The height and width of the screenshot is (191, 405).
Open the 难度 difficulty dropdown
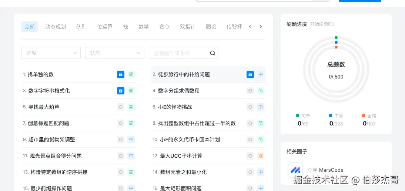click(x=51, y=53)
